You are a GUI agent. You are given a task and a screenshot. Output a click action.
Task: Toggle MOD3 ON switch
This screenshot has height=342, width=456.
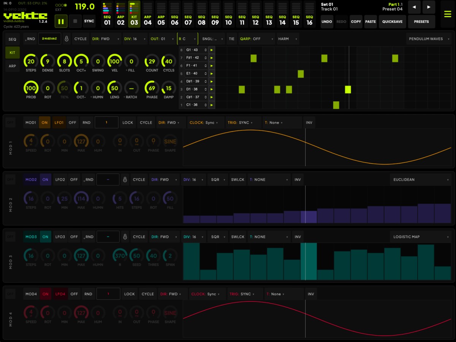click(45, 237)
